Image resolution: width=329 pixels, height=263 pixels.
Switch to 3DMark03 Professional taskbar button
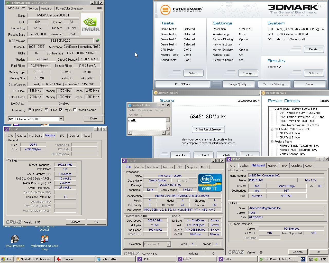tap(35, 259)
